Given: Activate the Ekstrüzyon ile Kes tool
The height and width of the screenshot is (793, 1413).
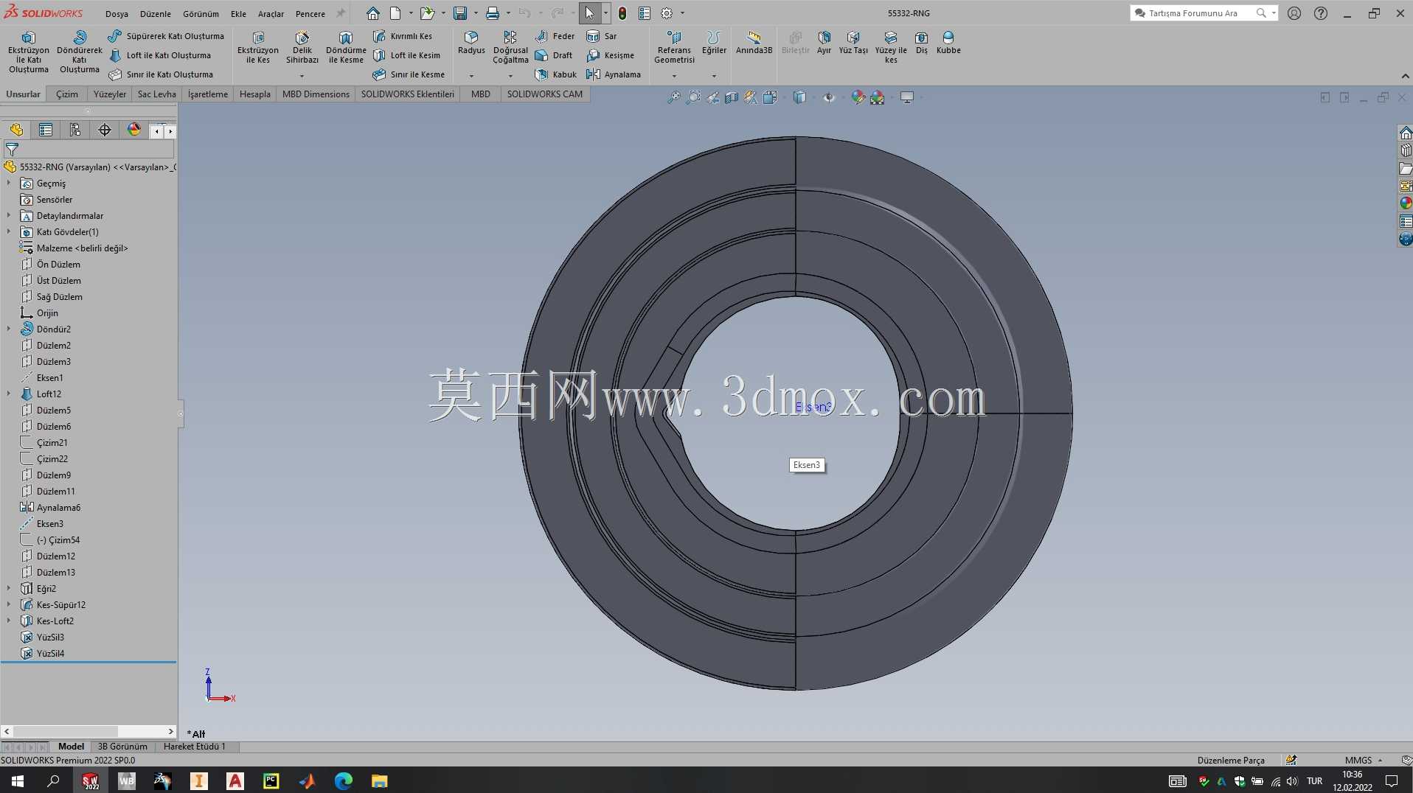Looking at the screenshot, I should click(x=258, y=47).
